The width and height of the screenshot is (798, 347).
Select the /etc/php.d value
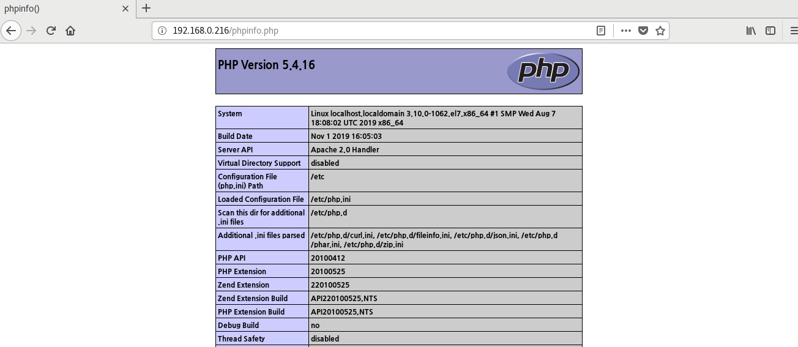tap(329, 213)
